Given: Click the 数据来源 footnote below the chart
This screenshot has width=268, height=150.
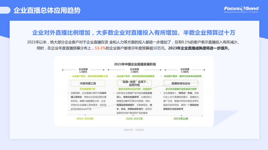Looking at the screenshot, I should (134, 130).
